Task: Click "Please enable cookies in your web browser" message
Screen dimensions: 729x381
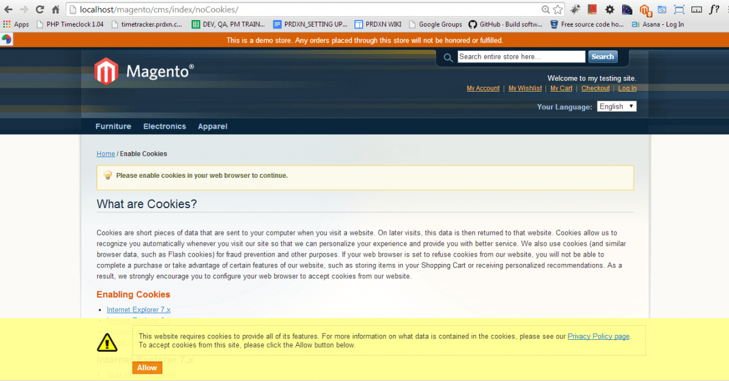Action: [202, 176]
